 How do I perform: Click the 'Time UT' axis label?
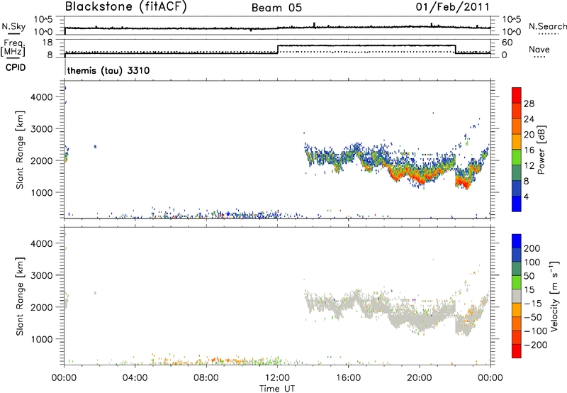(277, 389)
